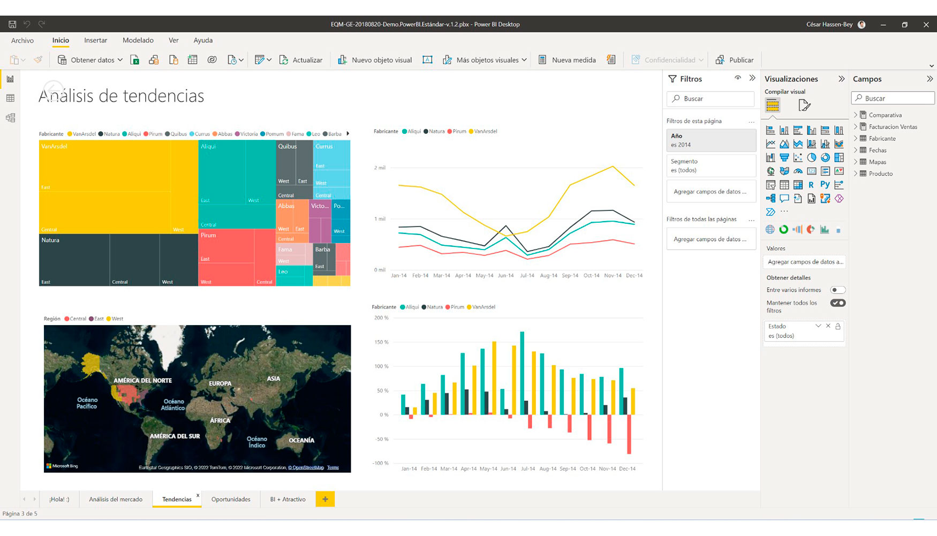Toggle 'Entre varios informes' switch
The width and height of the screenshot is (937, 536).
pos(837,290)
